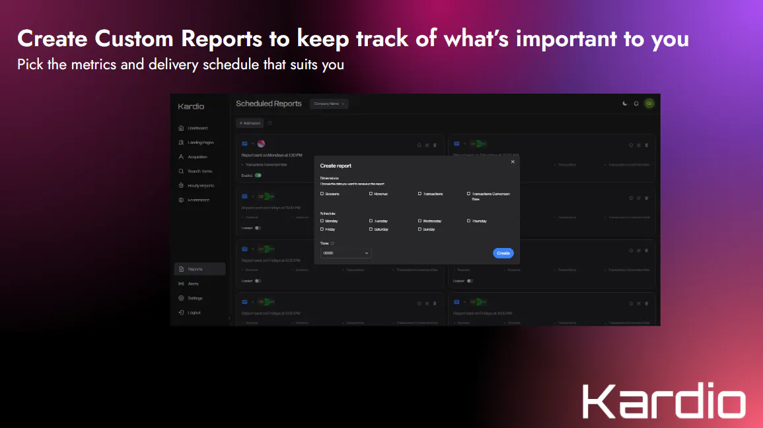Edit the Fridays 5:00 PM report

pos(427,303)
